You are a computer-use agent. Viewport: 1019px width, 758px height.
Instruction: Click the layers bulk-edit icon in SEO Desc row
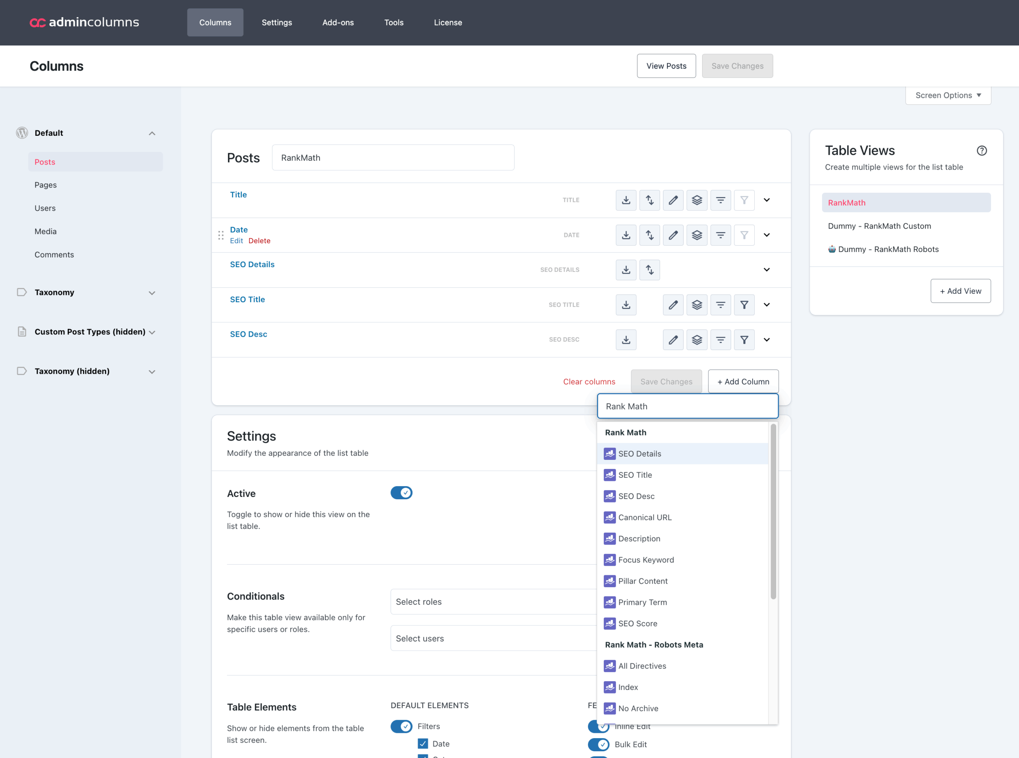coord(697,340)
